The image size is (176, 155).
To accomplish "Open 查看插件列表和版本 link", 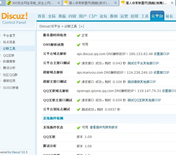I will pos(104,127).
